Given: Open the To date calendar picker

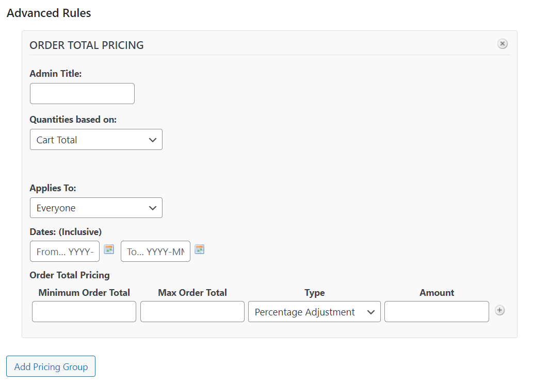Looking at the screenshot, I should [x=200, y=249].
